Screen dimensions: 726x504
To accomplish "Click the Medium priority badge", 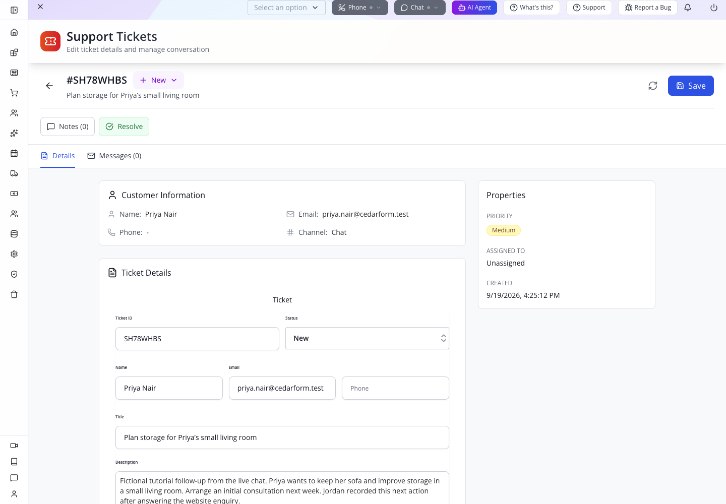I will (x=504, y=230).
